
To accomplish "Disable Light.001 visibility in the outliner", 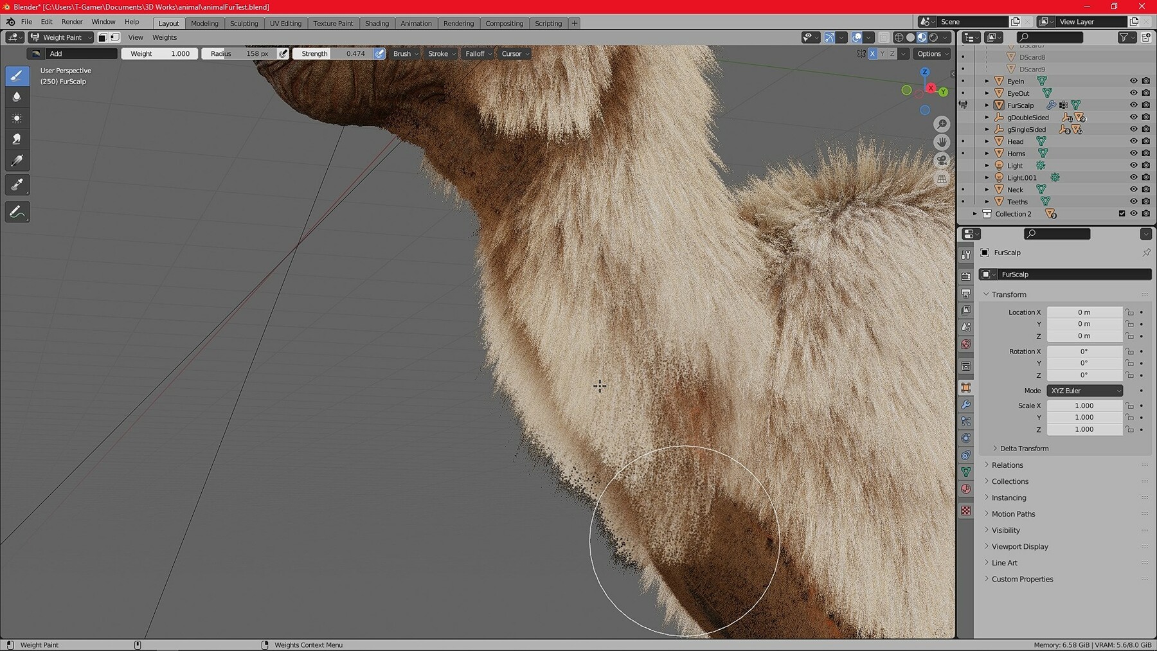I will tap(1134, 177).
